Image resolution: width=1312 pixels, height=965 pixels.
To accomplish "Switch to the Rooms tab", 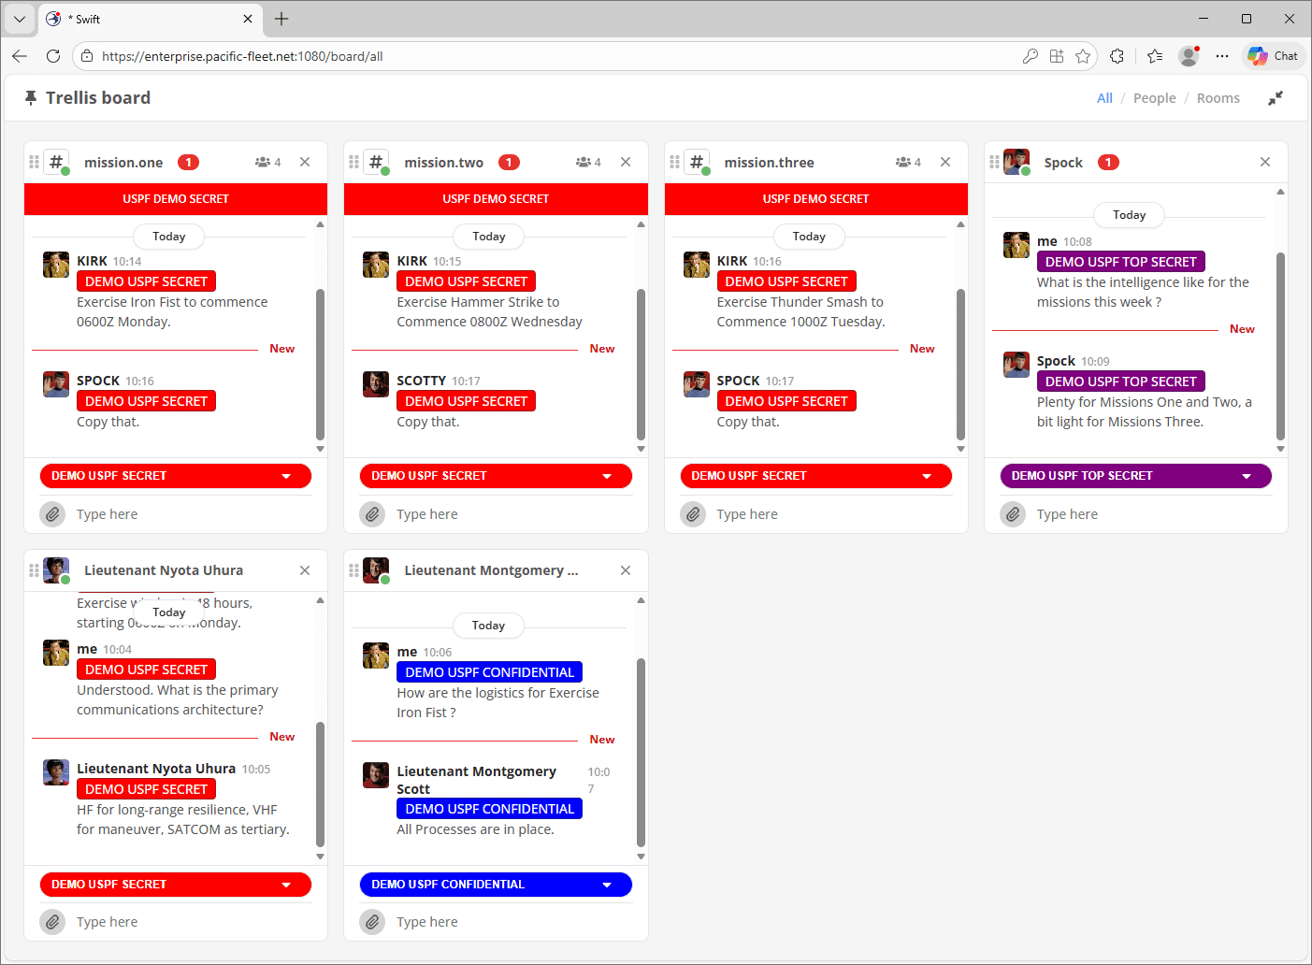I will [x=1218, y=98].
